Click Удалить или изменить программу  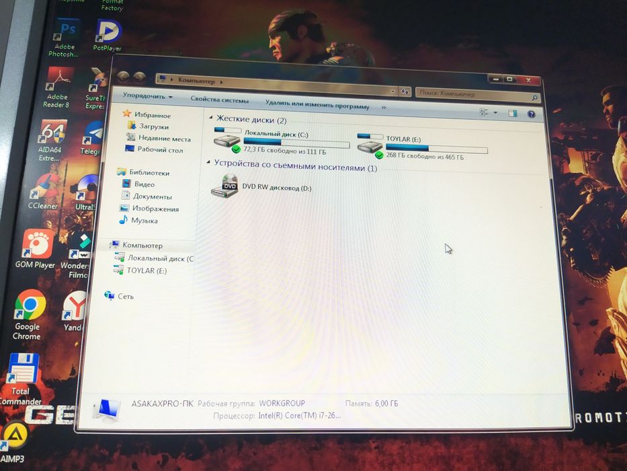point(317,105)
